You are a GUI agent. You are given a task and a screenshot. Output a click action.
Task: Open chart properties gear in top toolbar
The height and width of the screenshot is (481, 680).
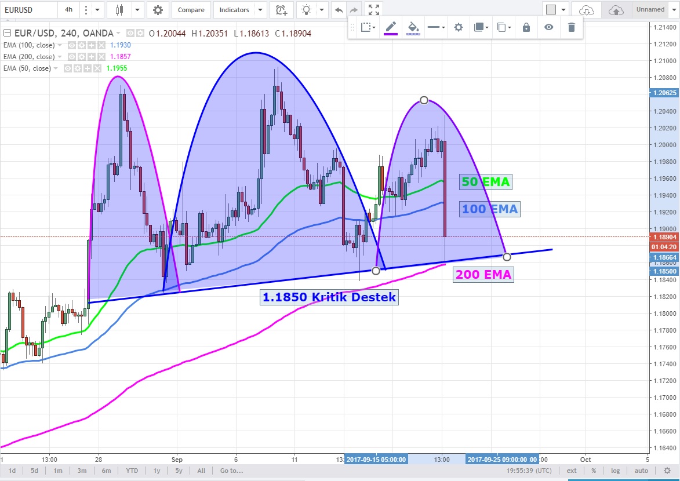pos(158,10)
